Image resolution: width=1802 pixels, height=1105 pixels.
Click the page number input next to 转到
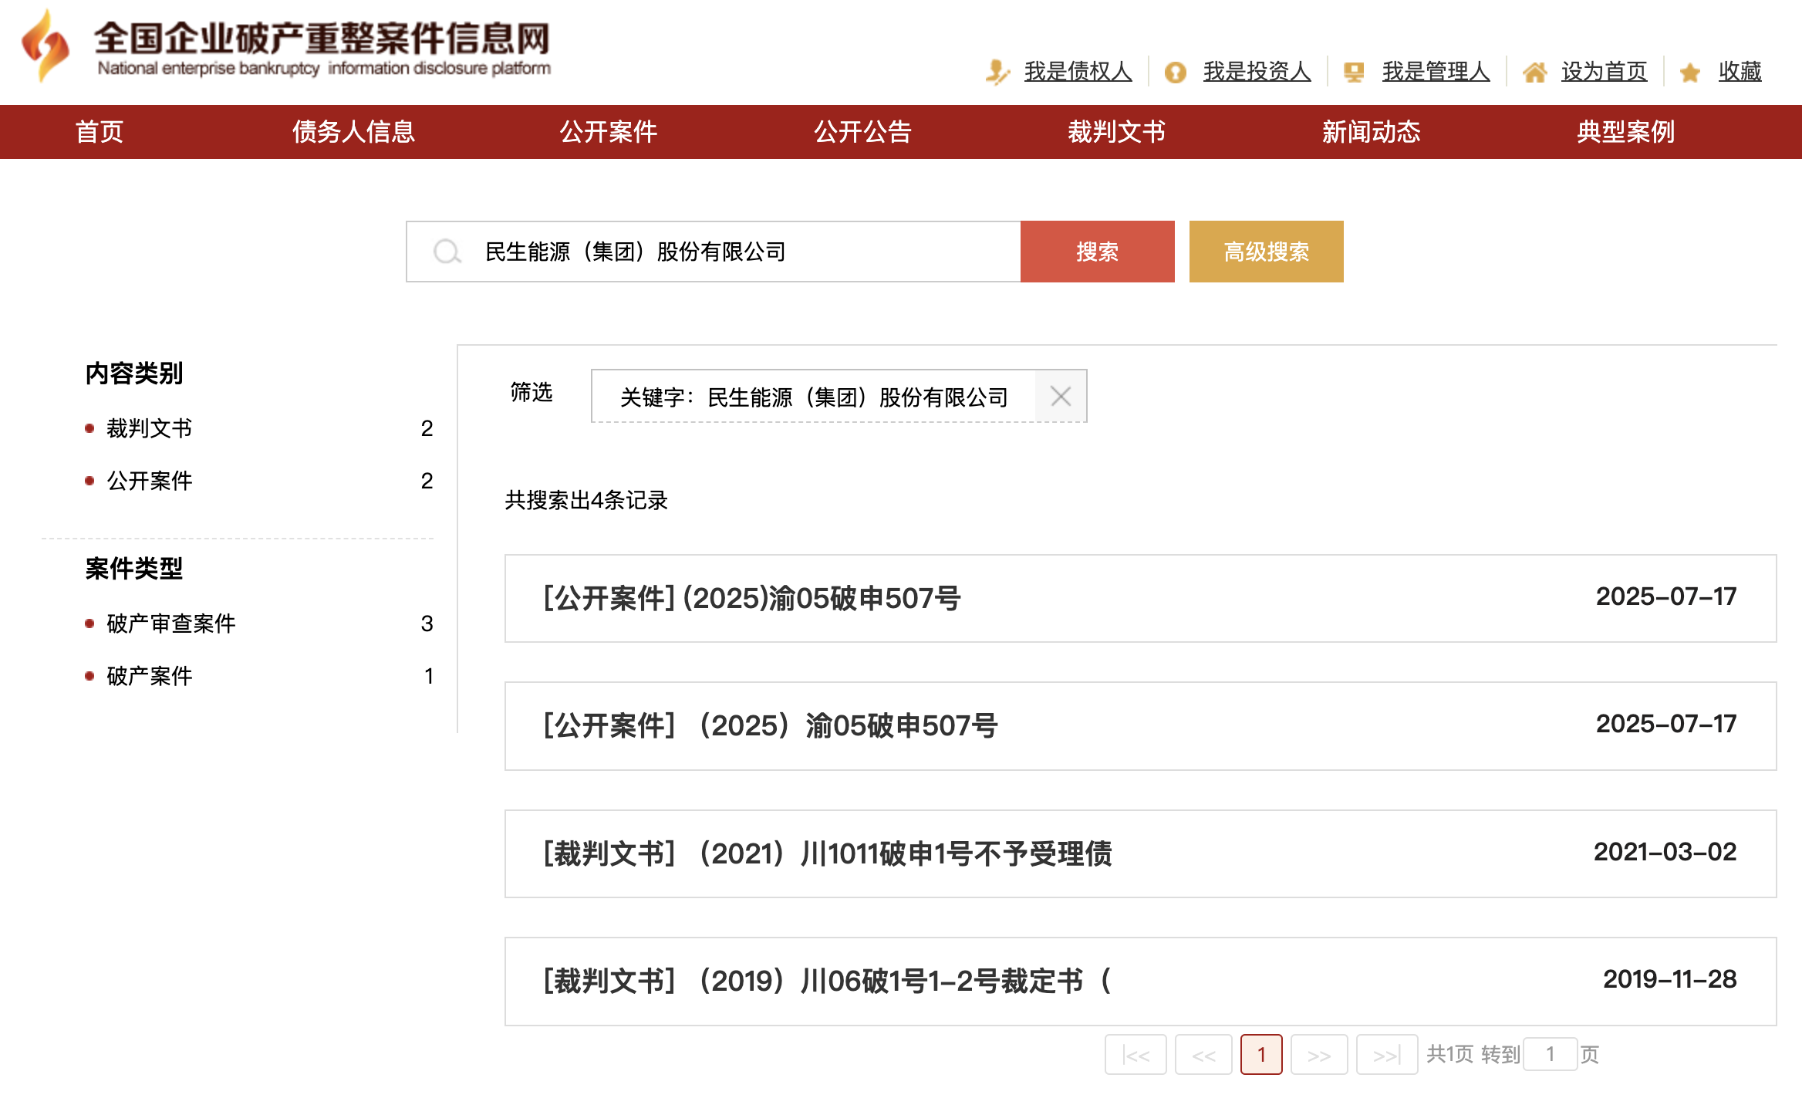(1553, 1054)
